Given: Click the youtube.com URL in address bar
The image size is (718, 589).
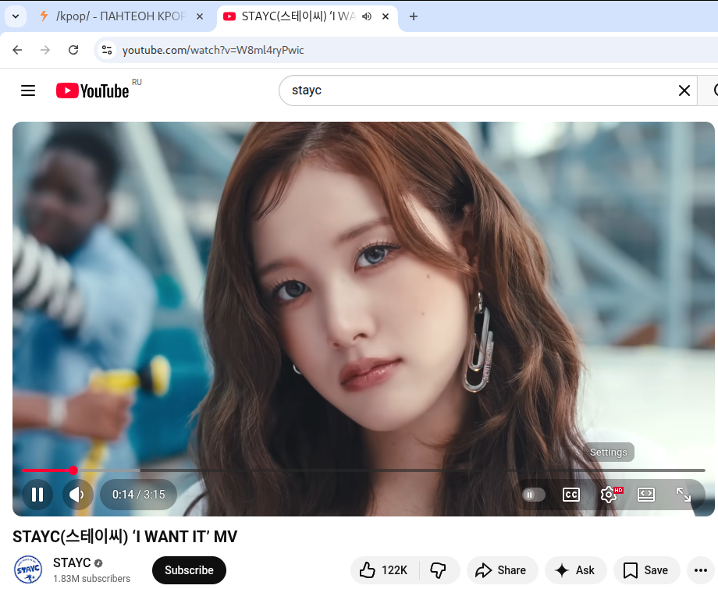Looking at the screenshot, I should click(x=213, y=50).
